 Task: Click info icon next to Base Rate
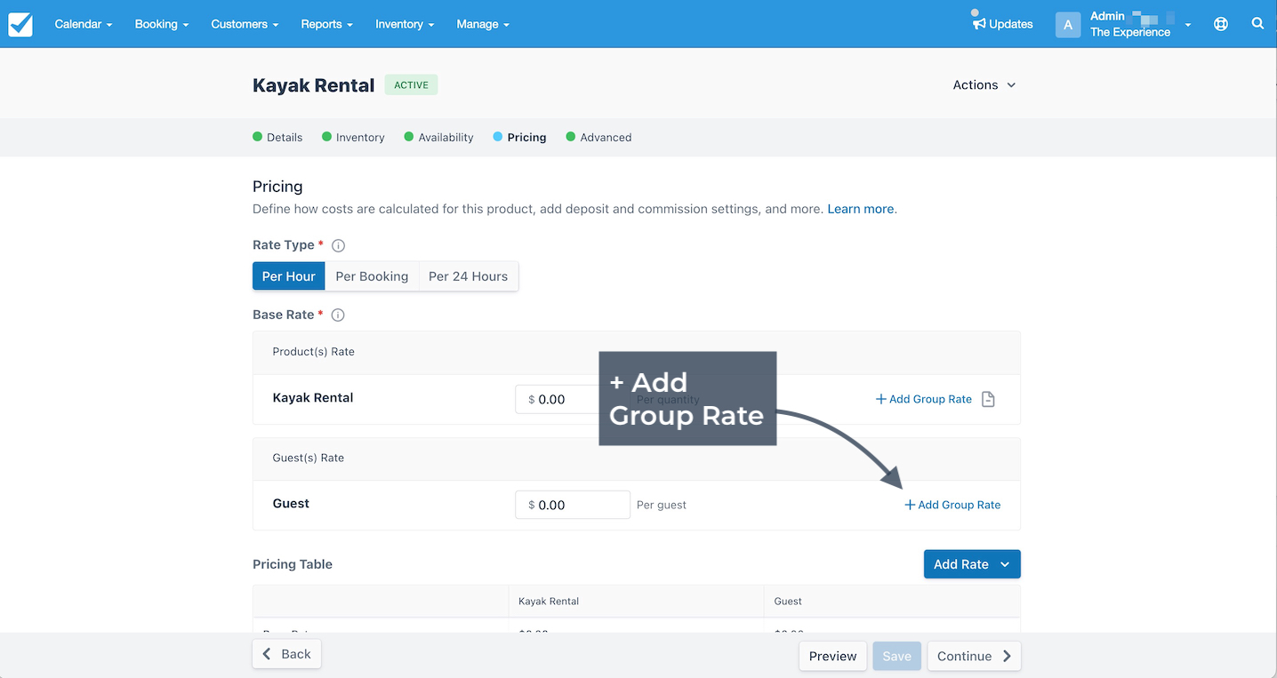click(x=338, y=315)
